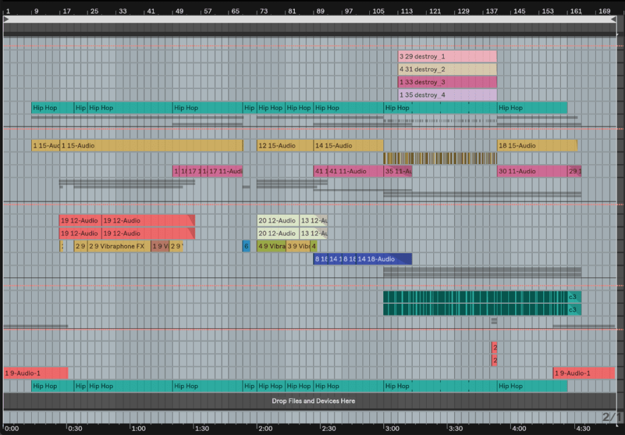Select the pale "20 12-Audio" clip
This screenshot has height=435, width=625.
[x=276, y=220]
